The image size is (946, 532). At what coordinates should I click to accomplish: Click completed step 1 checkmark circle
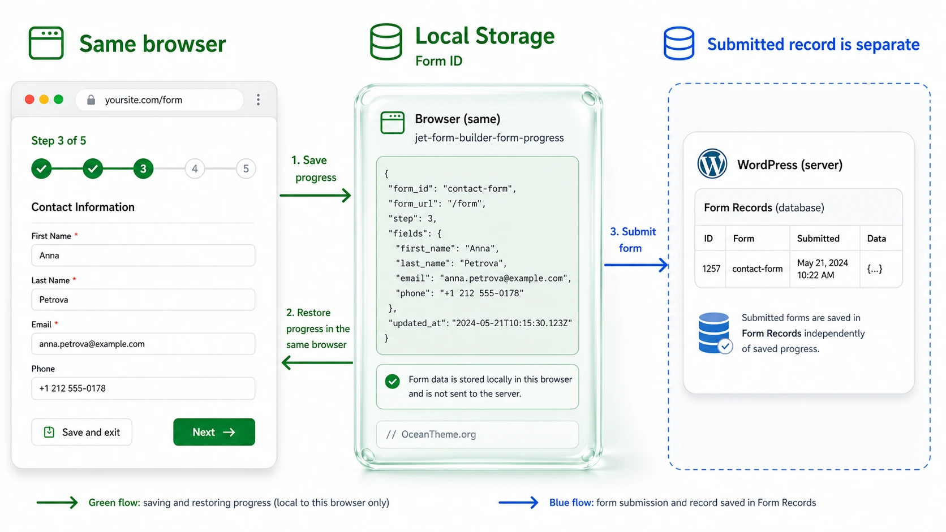[41, 168]
